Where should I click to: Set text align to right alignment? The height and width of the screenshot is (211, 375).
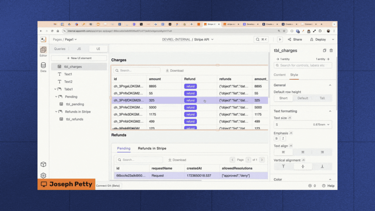(322, 152)
